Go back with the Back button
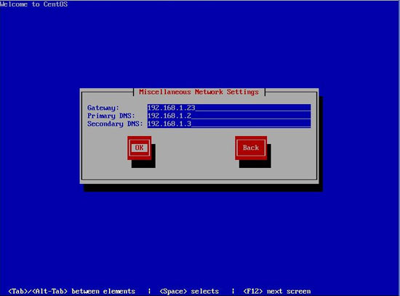The width and height of the screenshot is (400, 296). (x=251, y=148)
